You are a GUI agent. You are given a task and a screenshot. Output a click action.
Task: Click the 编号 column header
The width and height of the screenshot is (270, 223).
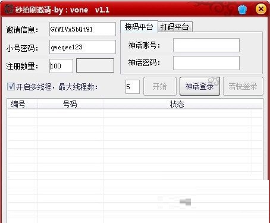pyautogui.click(x=23, y=104)
